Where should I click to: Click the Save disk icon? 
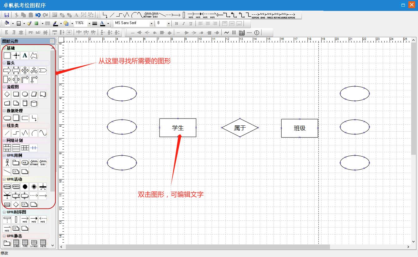pos(7,15)
